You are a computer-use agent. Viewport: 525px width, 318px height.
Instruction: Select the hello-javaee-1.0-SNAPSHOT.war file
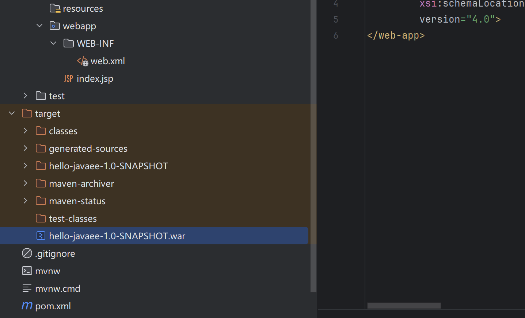[x=117, y=236]
